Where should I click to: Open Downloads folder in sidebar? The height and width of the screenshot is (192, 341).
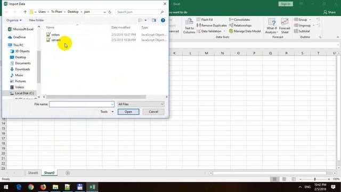pyautogui.click(x=20, y=69)
